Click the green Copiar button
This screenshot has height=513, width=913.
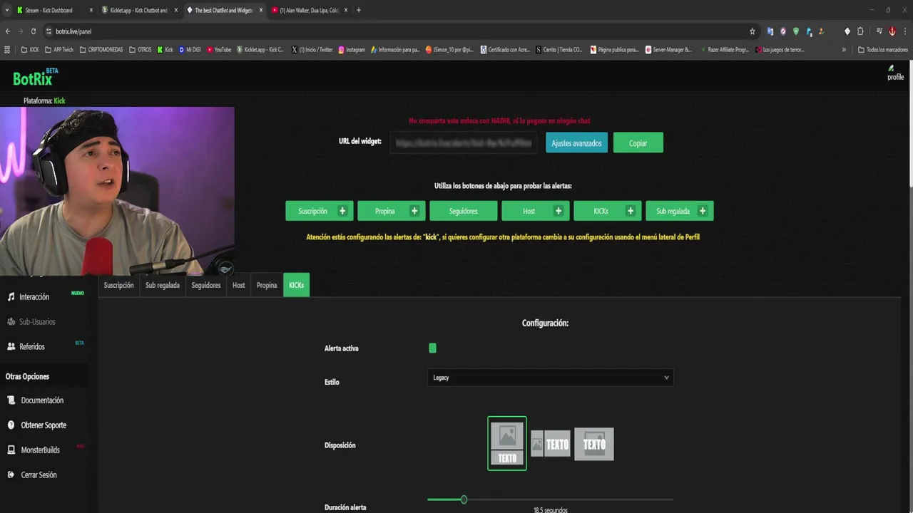(x=638, y=143)
